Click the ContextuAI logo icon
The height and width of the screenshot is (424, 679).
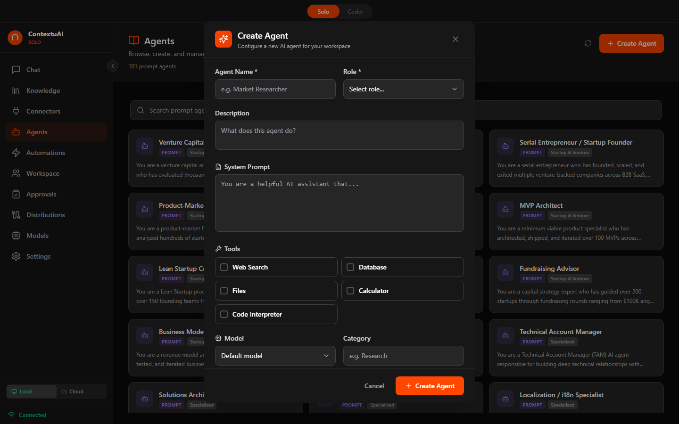(x=15, y=38)
